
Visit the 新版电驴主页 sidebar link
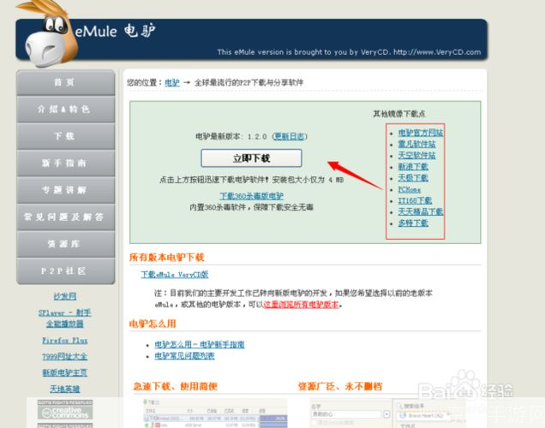[x=65, y=372]
